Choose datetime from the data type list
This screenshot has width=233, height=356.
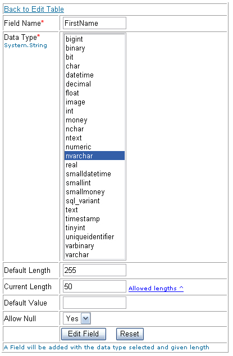pos(94,75)
